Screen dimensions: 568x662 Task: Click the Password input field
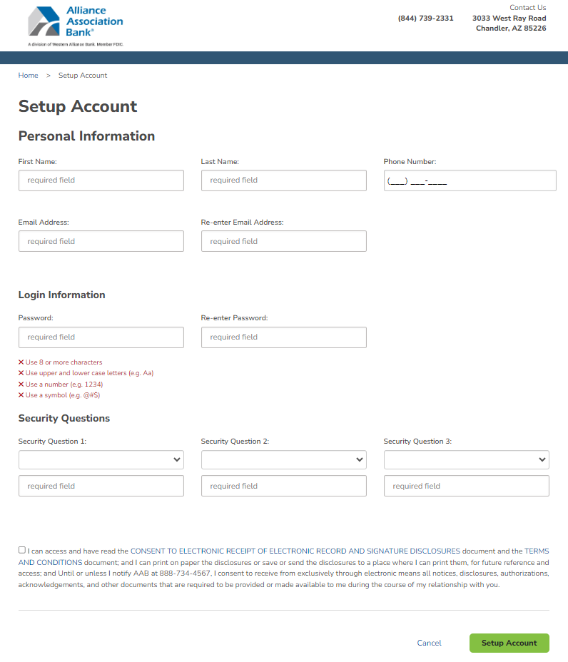point(101,337)
